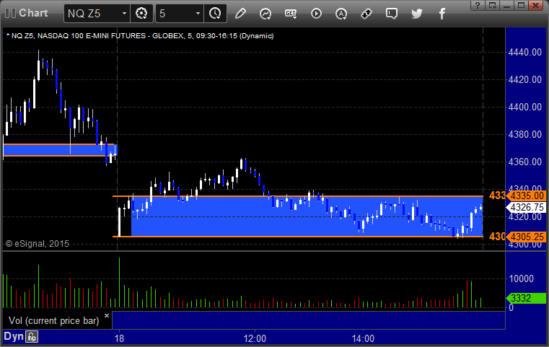Open the chart comment bubble icon
This screenshot has height=347, width=549.
point(392,14)
